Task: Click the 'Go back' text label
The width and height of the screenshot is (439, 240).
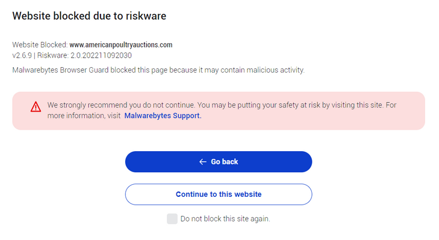Action: tap(224, 162)
